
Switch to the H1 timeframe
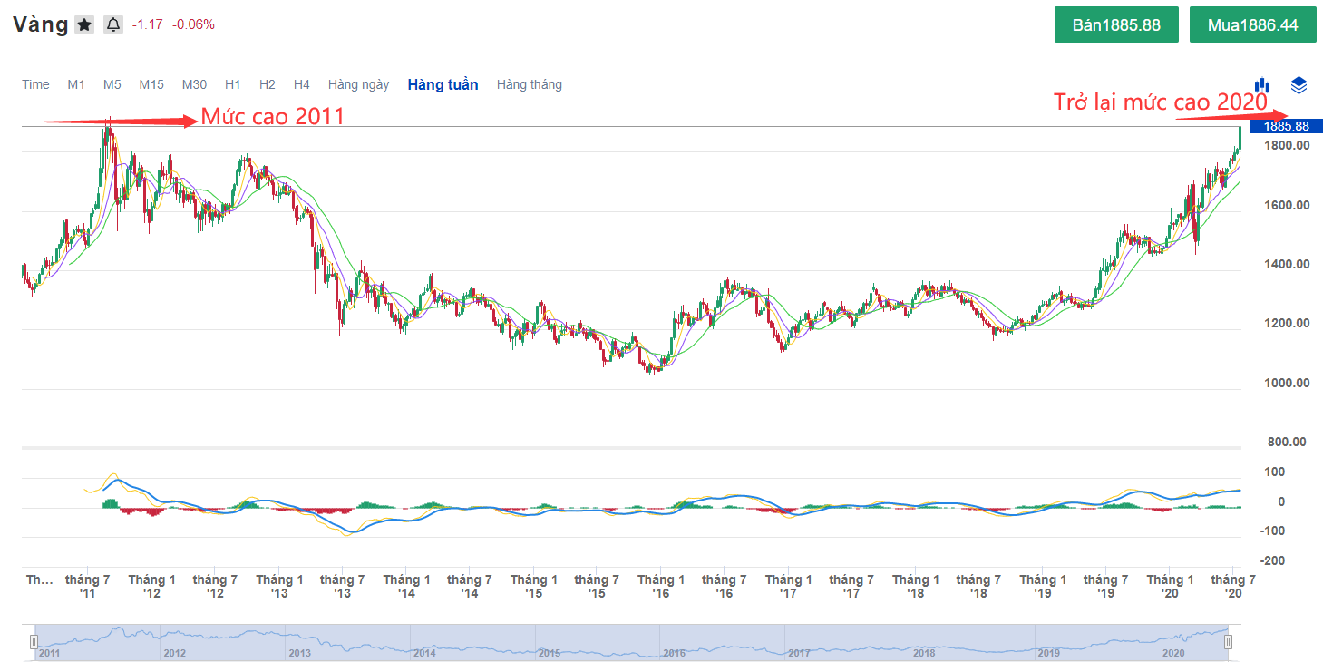click(233, 84)
